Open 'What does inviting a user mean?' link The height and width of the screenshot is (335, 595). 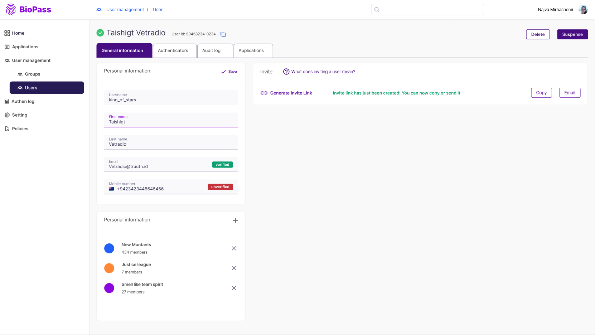point(323,72)
